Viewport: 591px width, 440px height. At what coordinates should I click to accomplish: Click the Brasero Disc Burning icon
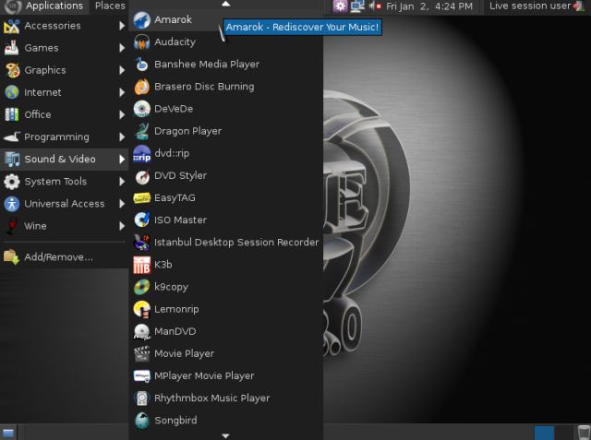(x=141, y=87)
